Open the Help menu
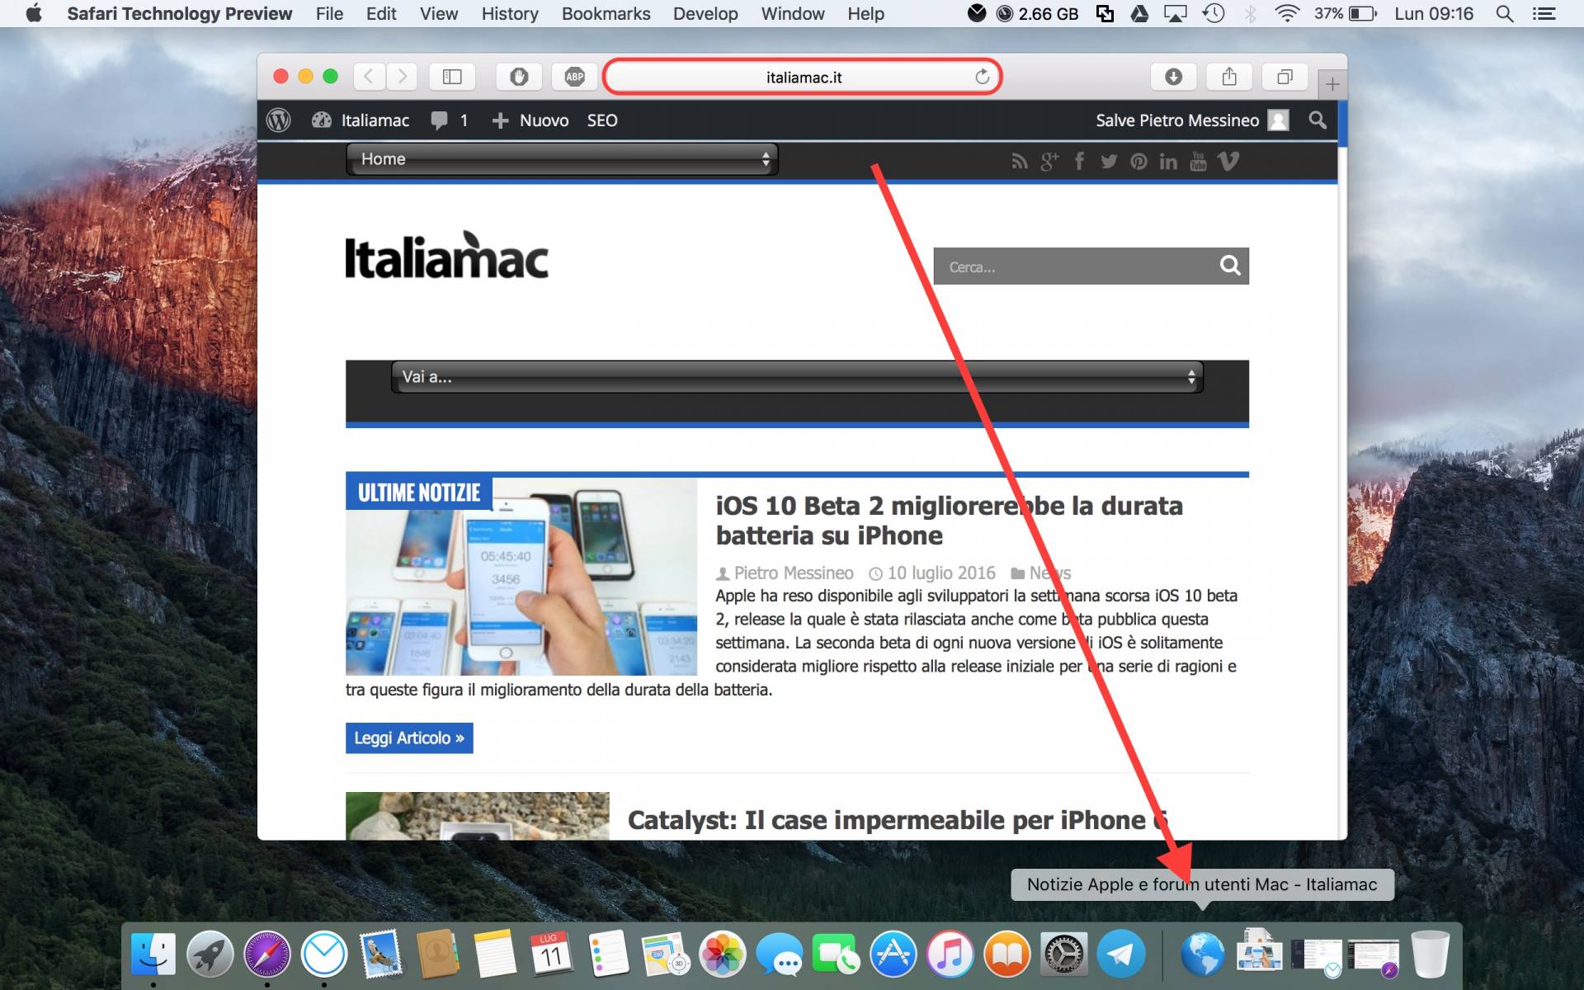This screenshot has width=1584, height=990. tap(865, 13)
